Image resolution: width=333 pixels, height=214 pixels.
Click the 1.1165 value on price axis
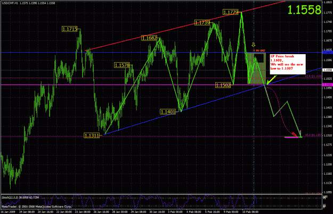tap(328, 174)
